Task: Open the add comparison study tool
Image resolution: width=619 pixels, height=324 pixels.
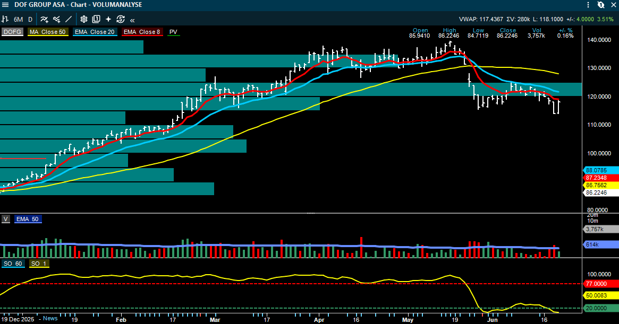Action: (x=56, y=19)
